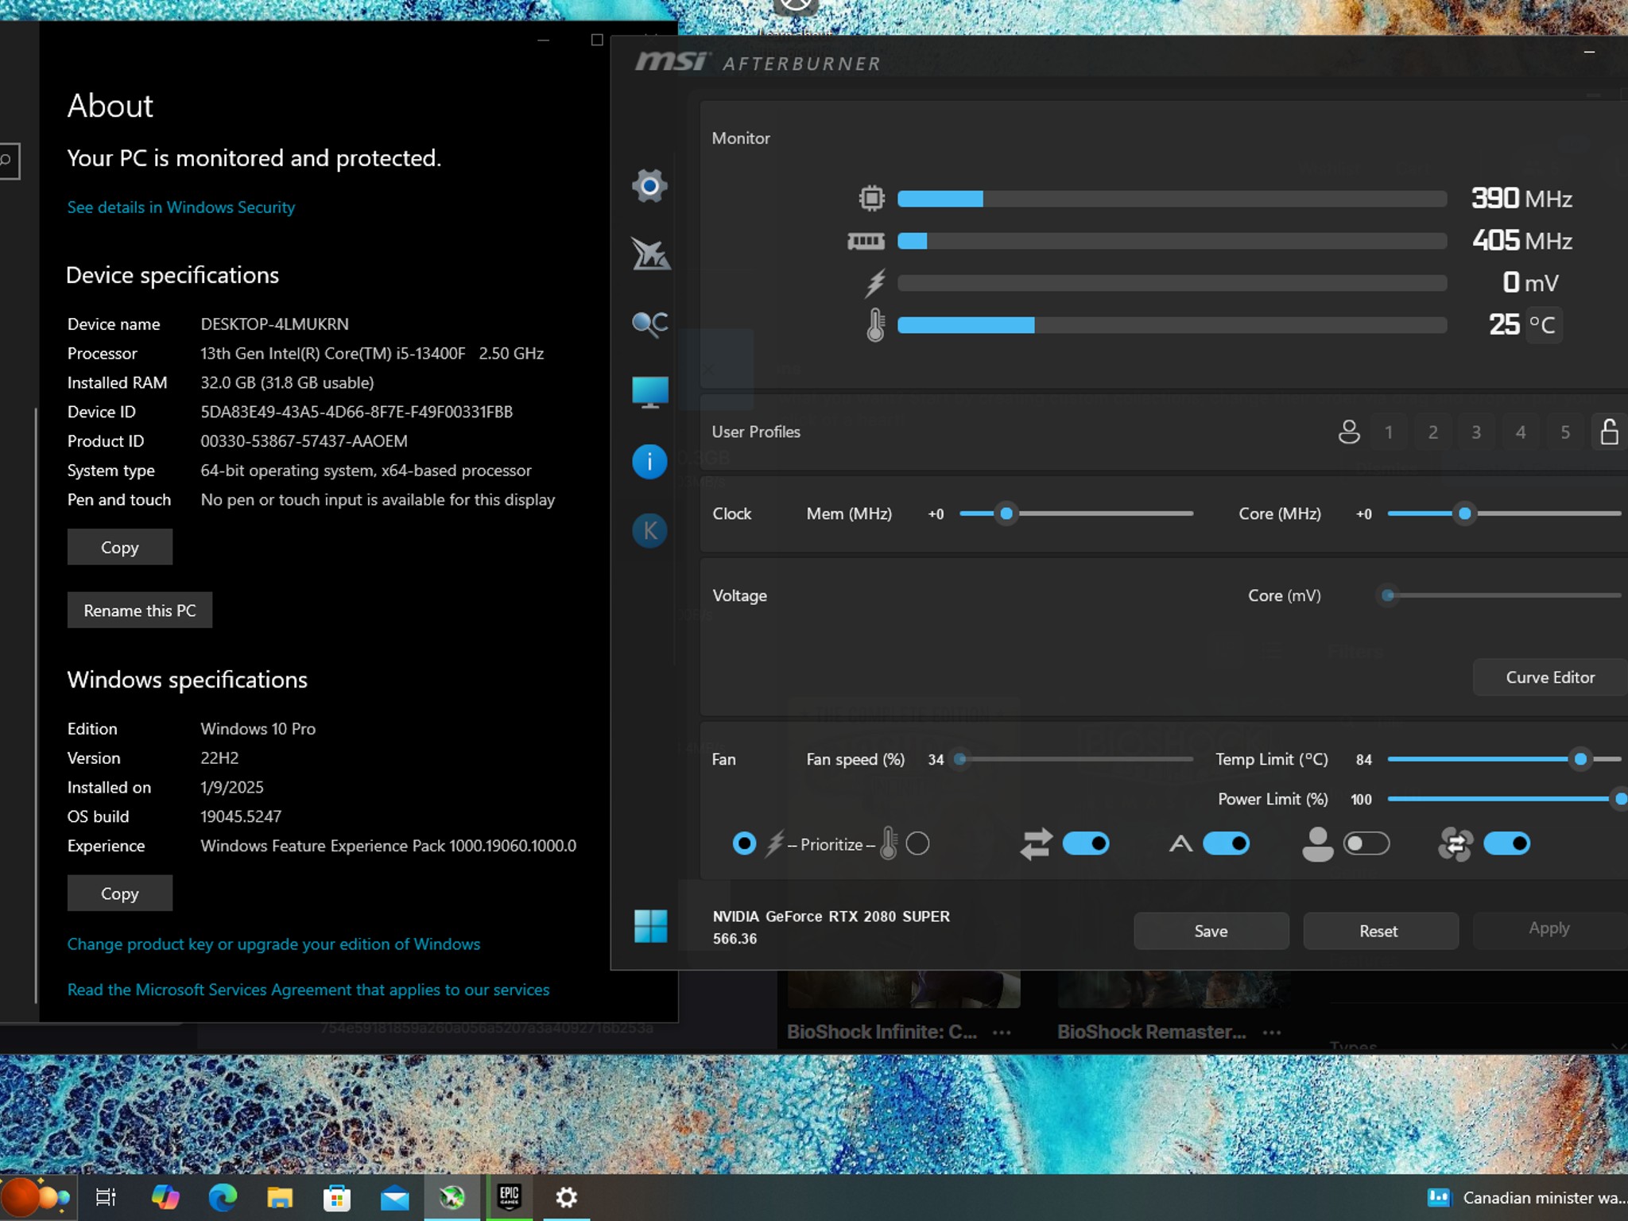Open options menu for BioShock Remaster game card
1628x1221 pixels.
click(x=1272, y=1033)
